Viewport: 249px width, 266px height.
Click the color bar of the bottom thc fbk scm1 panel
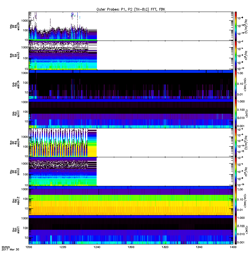(x=235, y=230)
